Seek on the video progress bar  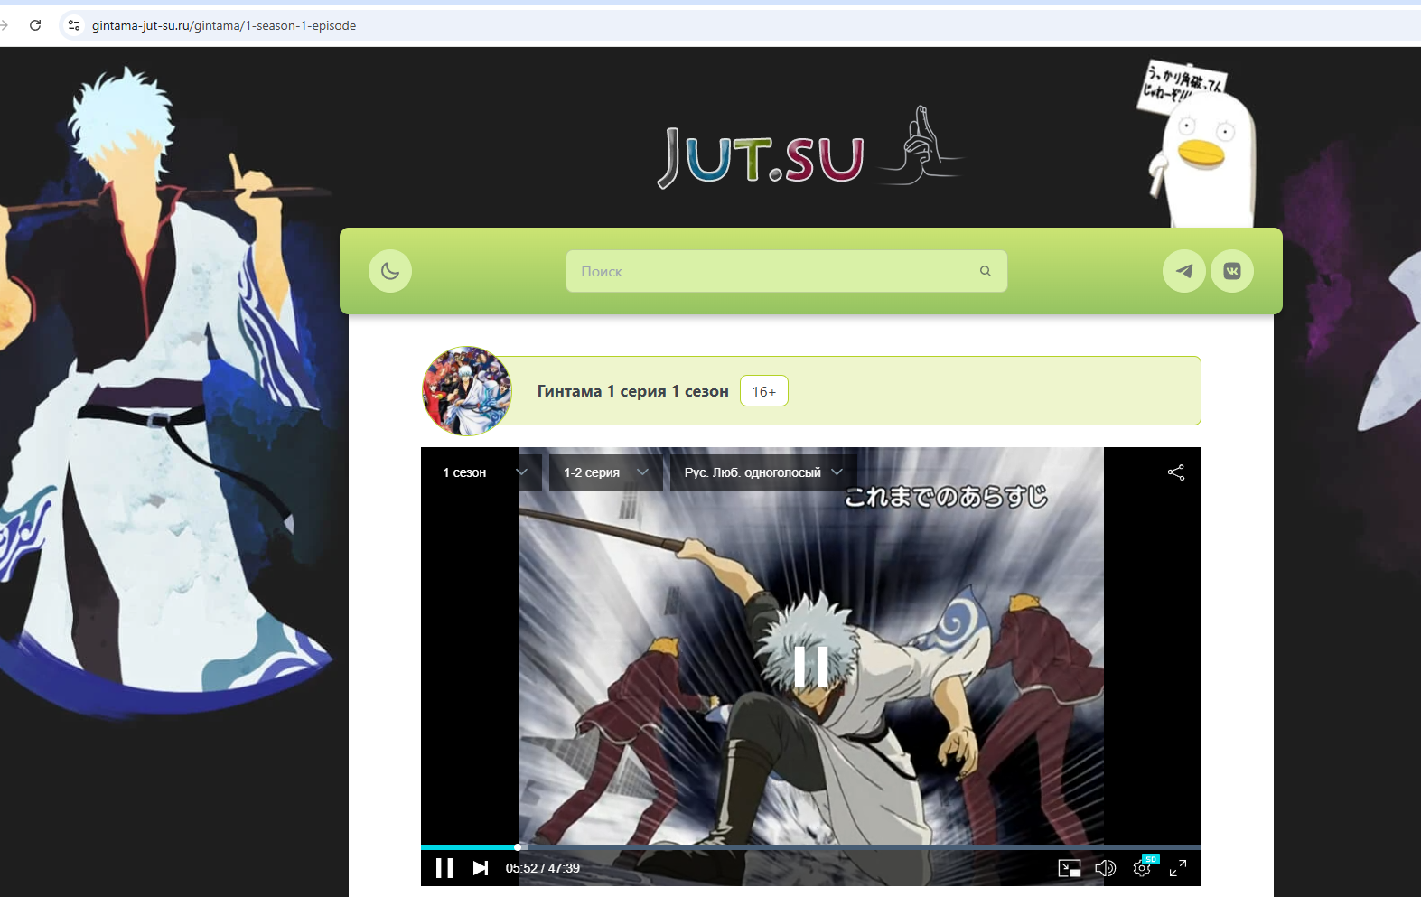[811, 847]
